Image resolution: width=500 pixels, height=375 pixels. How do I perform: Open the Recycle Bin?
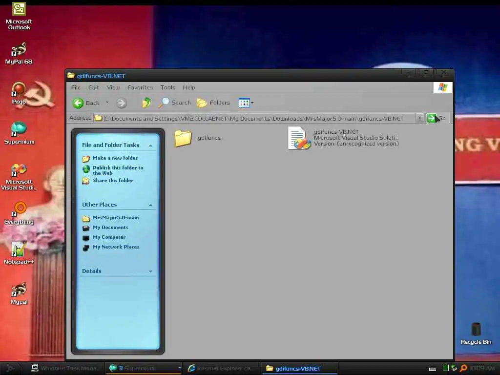point(476,333)
